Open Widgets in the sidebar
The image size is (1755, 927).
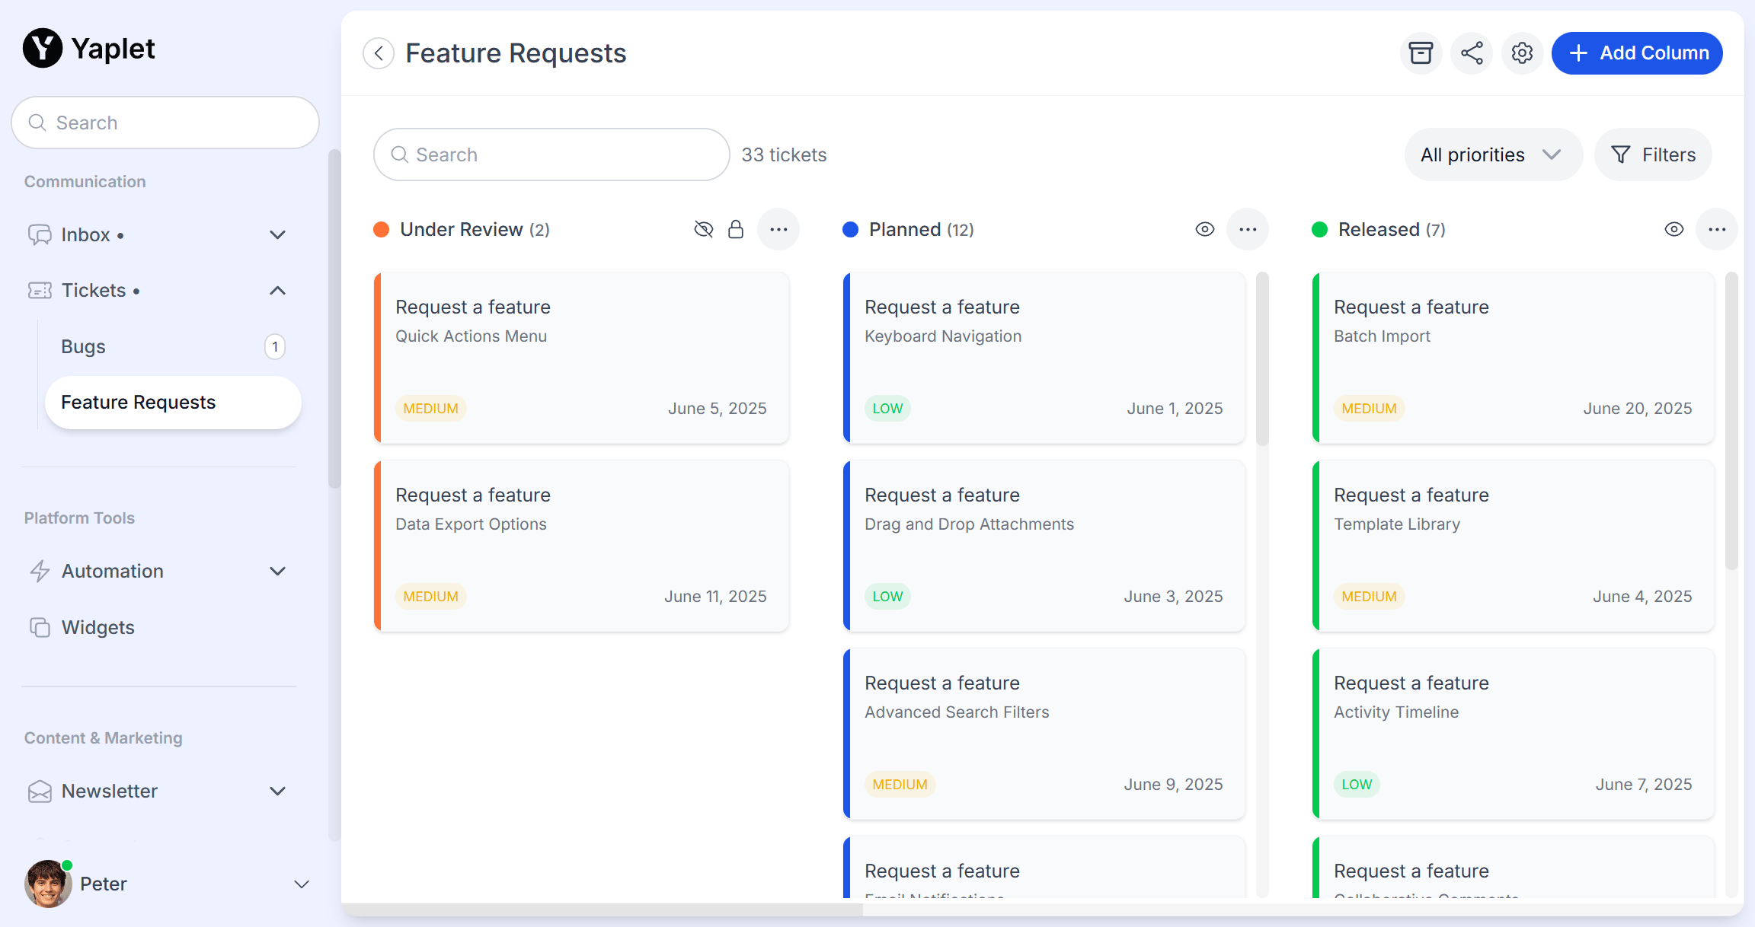pos(97,627)
